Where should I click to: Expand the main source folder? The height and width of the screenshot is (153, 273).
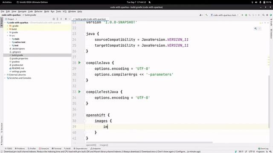tap(10, 39)
